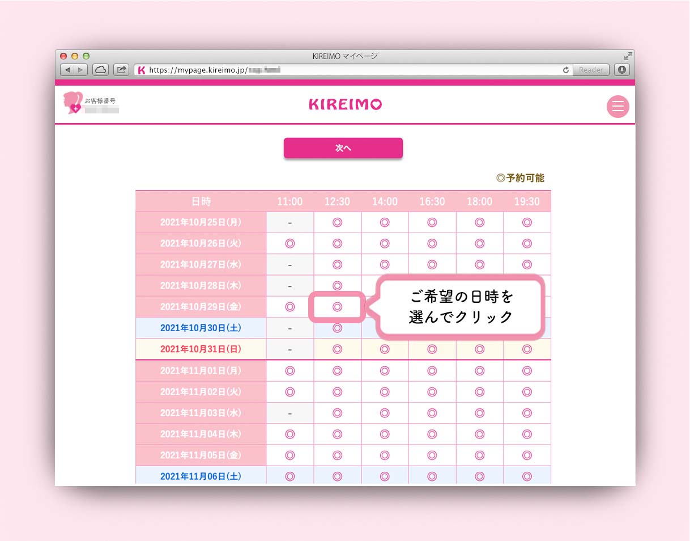Click the customer profile avatar icon
Screen dimensions: 690x541
click(x=73, y=103)
